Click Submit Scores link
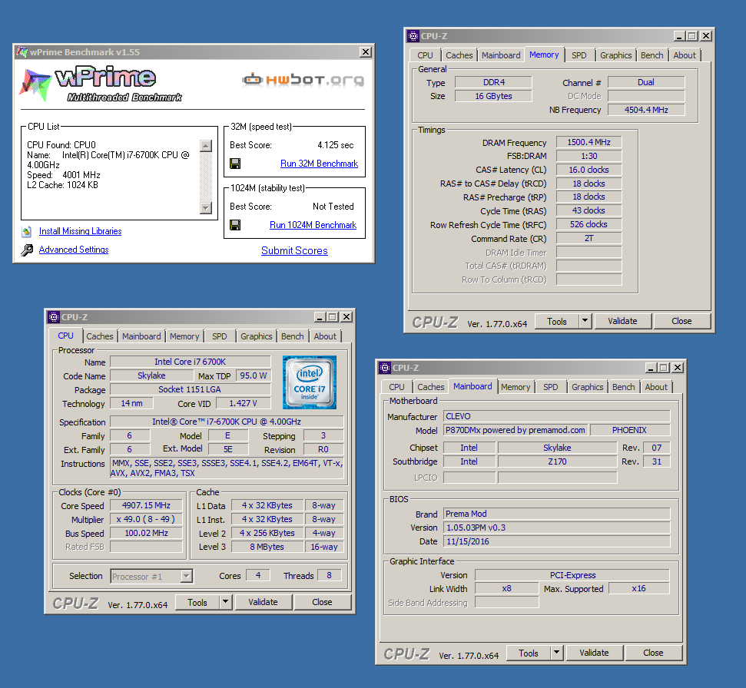This screenshot has height=688, width=746. pyautogui.click(x=294, y=250)
